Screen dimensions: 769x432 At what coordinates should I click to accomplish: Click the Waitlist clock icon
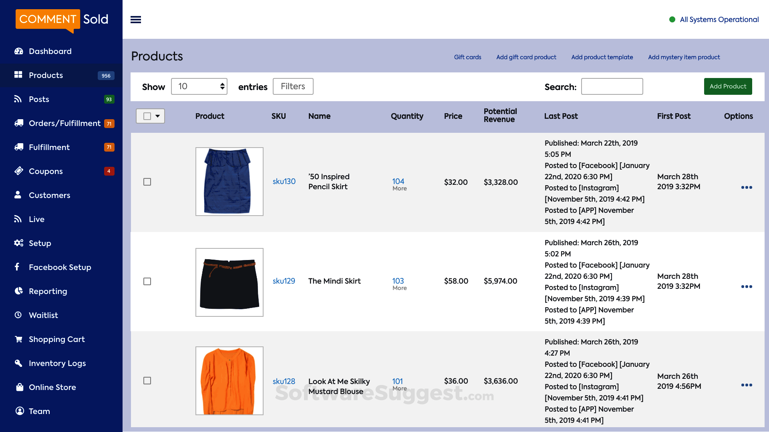click(x=18, y=315)
